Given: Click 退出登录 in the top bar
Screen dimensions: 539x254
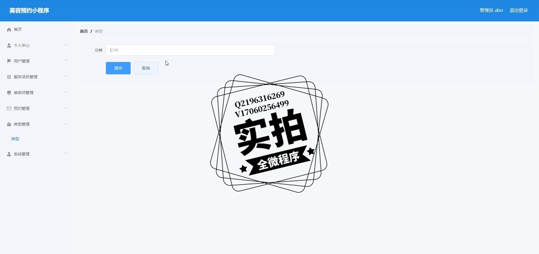Looking at the screenshot, I should click(x=518, y=10).
